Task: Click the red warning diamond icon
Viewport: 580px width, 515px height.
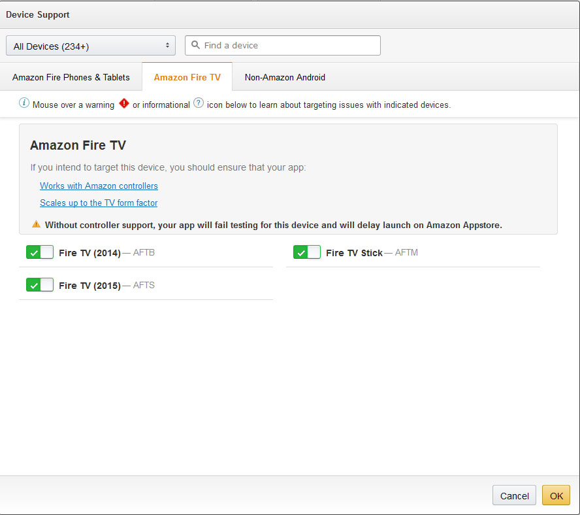Action: [x=124, y=103]
